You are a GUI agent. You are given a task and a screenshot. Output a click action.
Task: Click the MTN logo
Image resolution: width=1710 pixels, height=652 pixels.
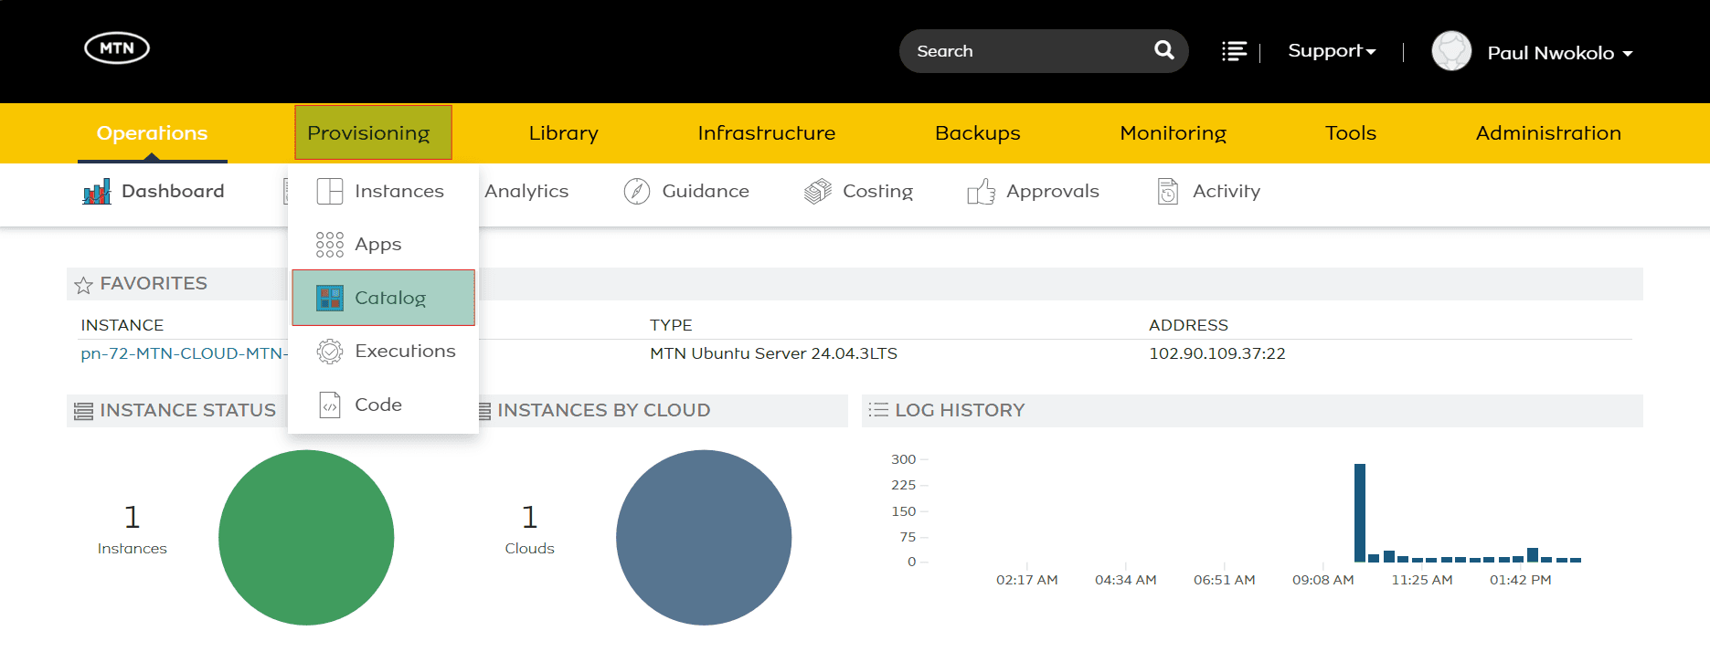coord(117,47)
